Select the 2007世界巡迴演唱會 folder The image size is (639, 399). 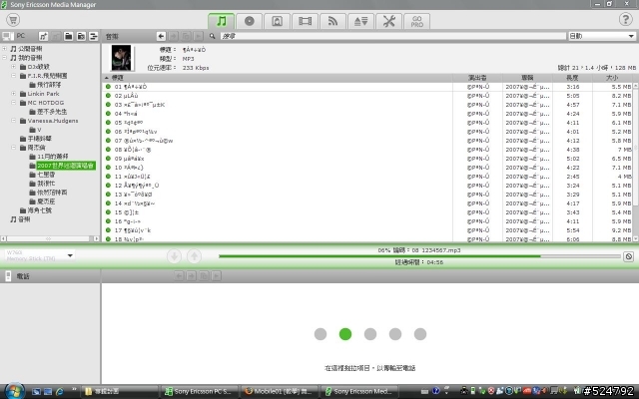66,166
